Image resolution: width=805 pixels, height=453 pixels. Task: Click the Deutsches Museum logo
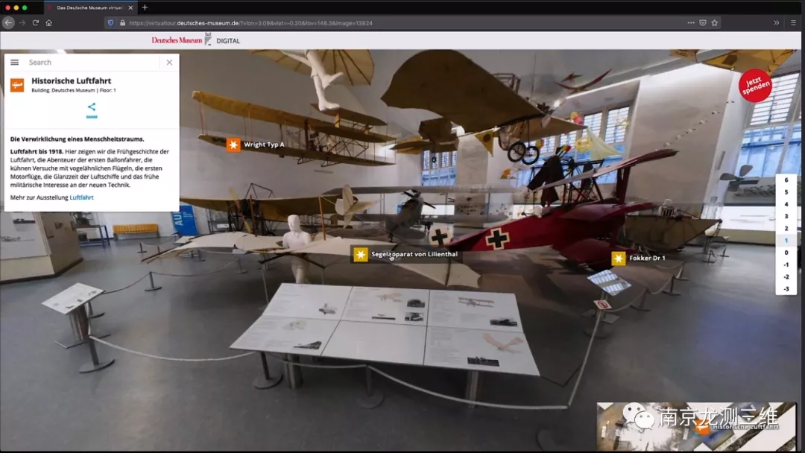pos(181,40)
